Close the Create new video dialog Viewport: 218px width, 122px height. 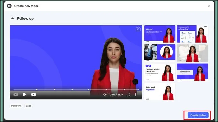[209, 6]
